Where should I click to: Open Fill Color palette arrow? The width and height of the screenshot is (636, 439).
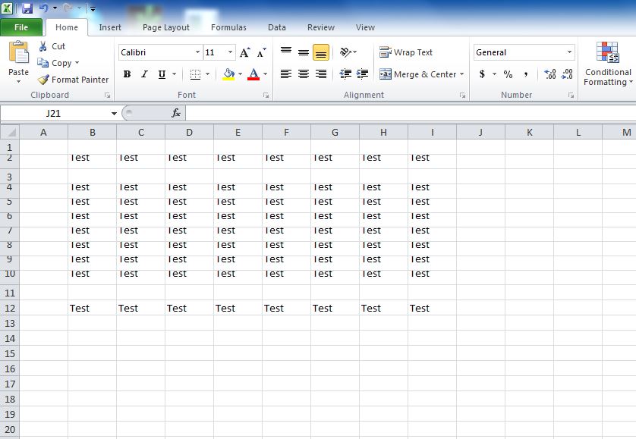(x=240, y=74)
